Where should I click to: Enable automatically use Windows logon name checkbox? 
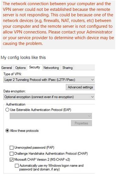click(x=17, y=166)
